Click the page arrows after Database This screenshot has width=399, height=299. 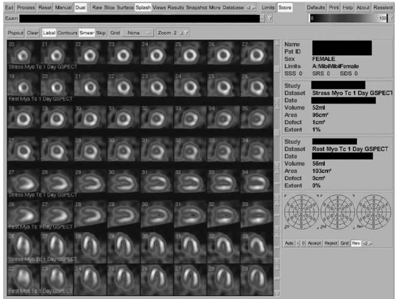(x=251, y=8)
